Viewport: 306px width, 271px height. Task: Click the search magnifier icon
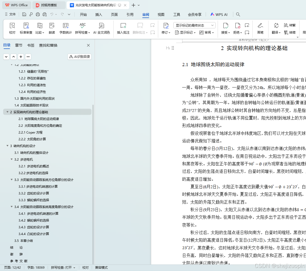click(x=238, y=14)
